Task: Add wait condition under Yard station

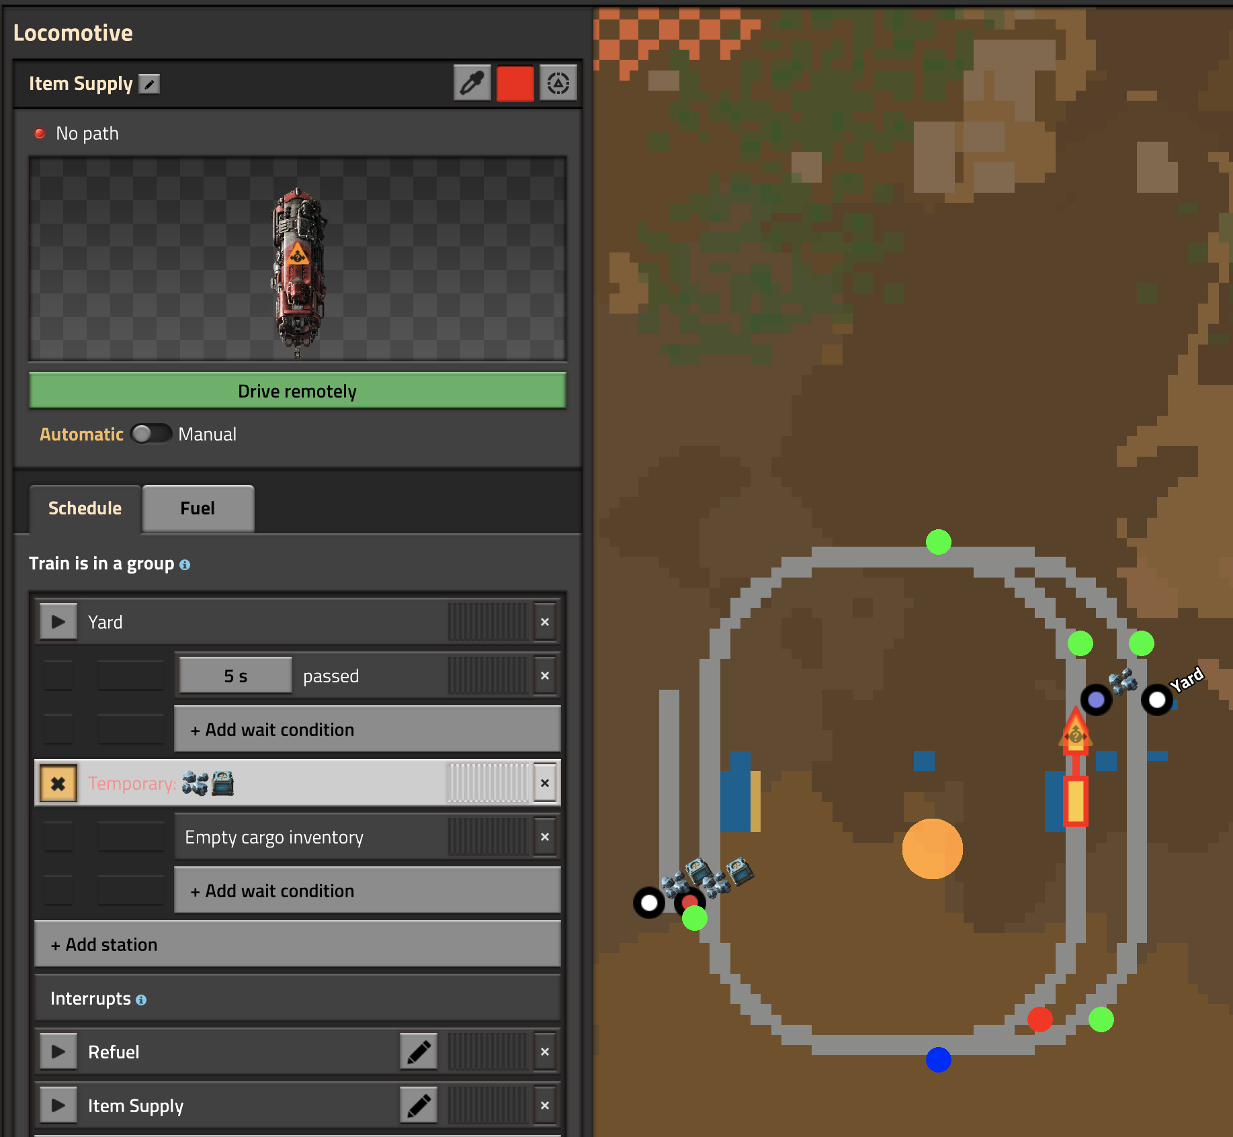Action: 368,729
